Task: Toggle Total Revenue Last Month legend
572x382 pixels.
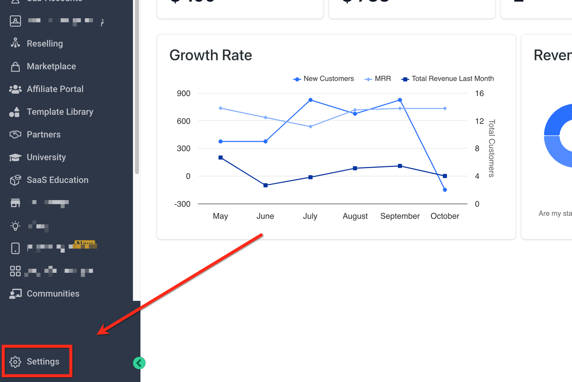Action: pos(448,79)
